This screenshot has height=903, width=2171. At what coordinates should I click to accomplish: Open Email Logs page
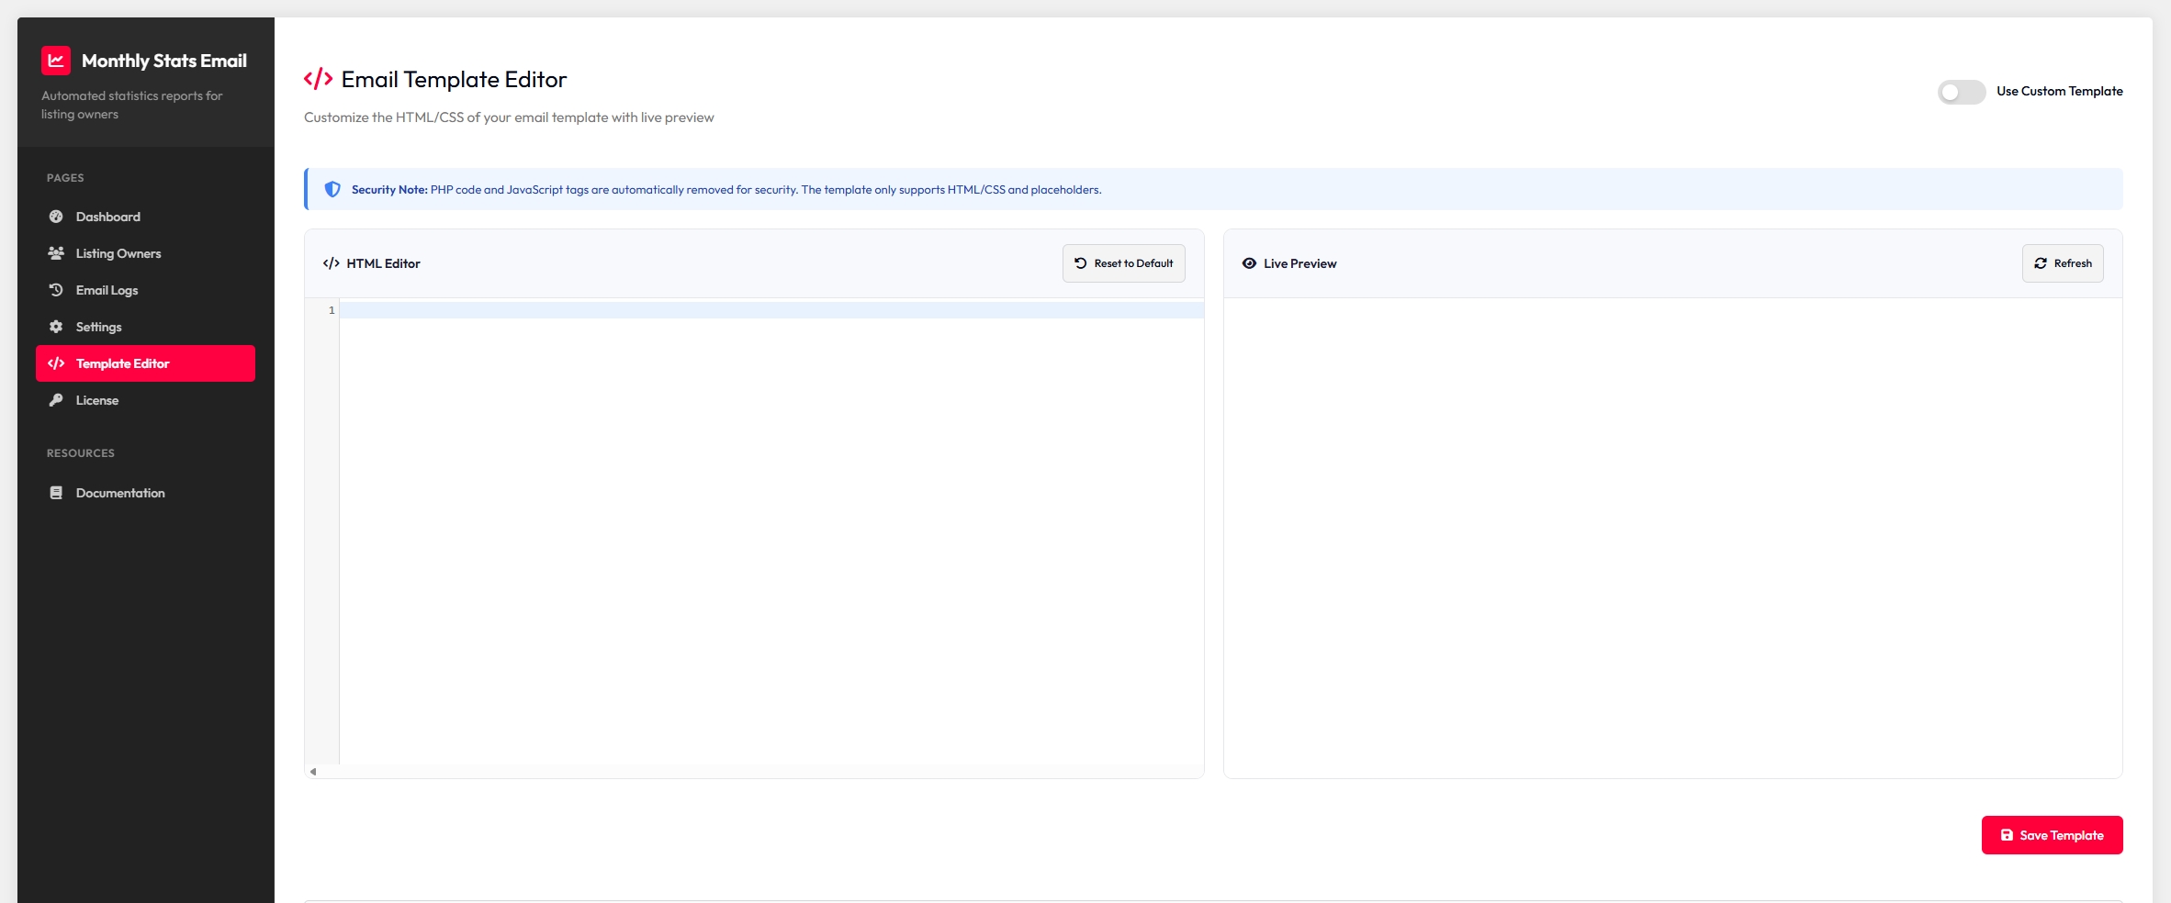(145, 290)
